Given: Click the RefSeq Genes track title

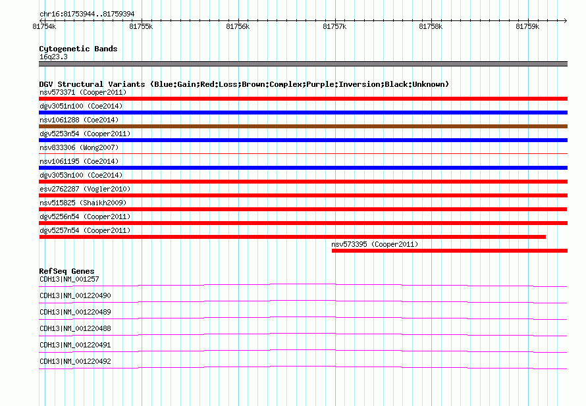Looking at the screenshot, I should 67,271.
